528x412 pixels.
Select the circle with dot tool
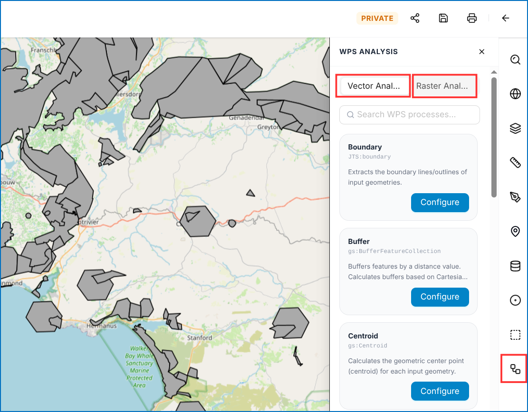pyautogui.click(x=515, y=300)
